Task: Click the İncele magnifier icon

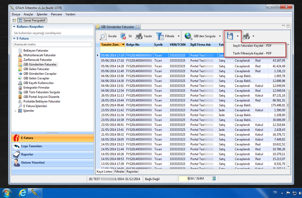Action: tap(103, 36)
